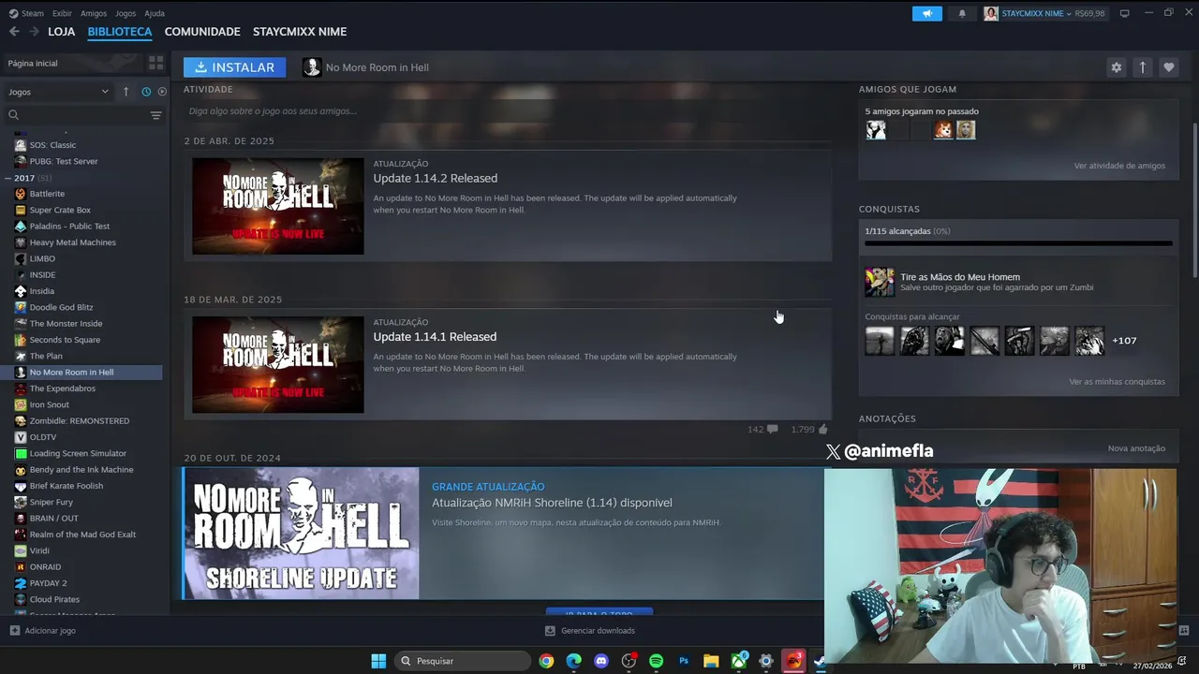Open the COMUNIDADE tab
The height and width of the screenshot is (674, 1199).
pyautogui.click(x=202, y=32)
